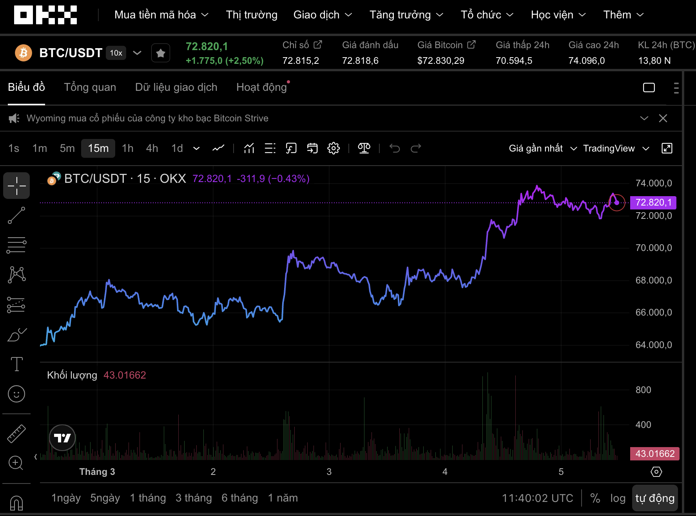Click the indicators chart icon
This screenshot has width=696, height=516.
249,148
